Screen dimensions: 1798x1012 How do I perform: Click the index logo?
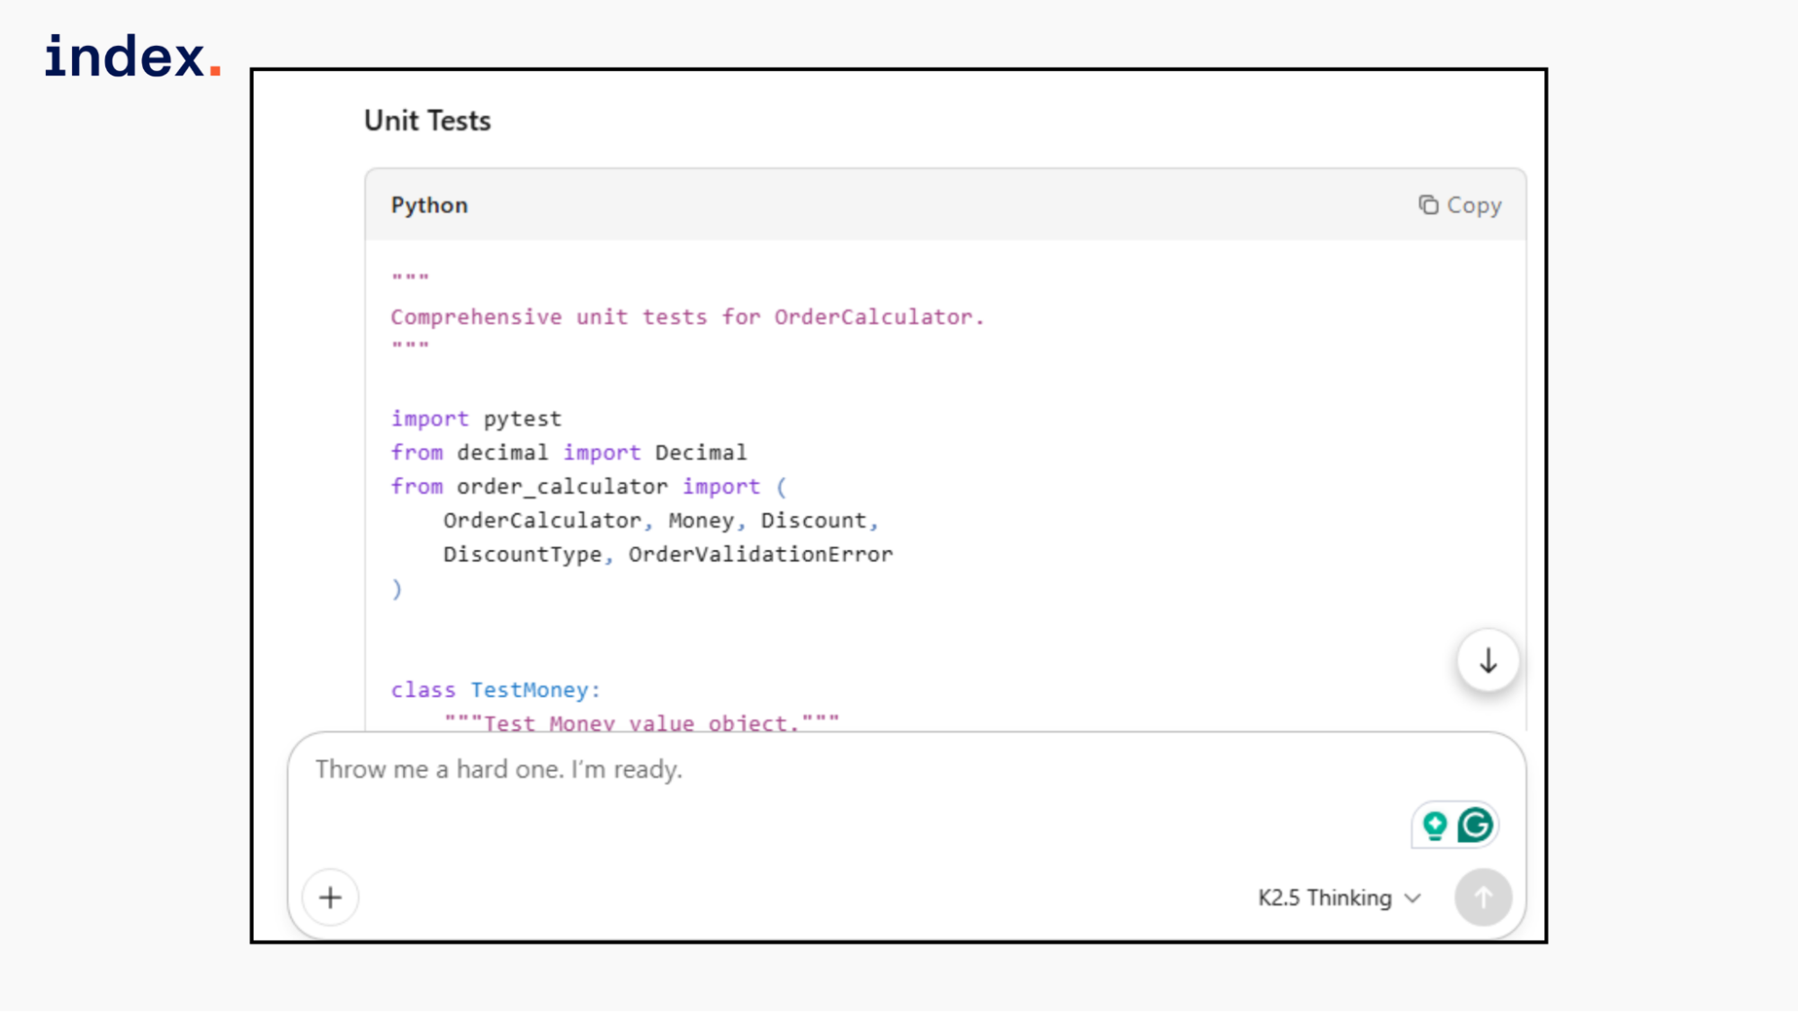pos(126,57)
